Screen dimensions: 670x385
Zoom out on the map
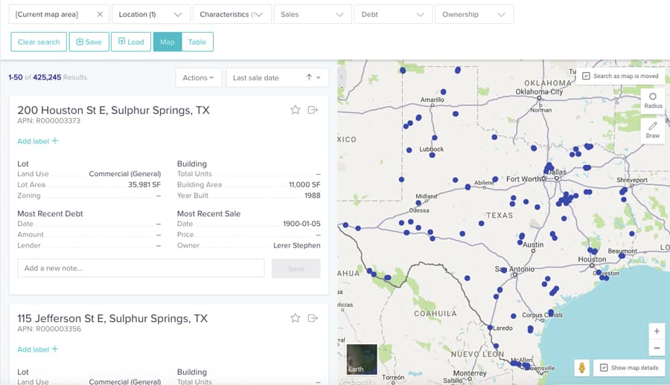click(x=656, y=348)
